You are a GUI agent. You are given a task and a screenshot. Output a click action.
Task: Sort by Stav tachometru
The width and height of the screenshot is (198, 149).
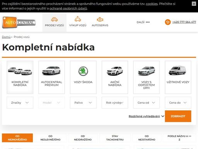(115, 138)
